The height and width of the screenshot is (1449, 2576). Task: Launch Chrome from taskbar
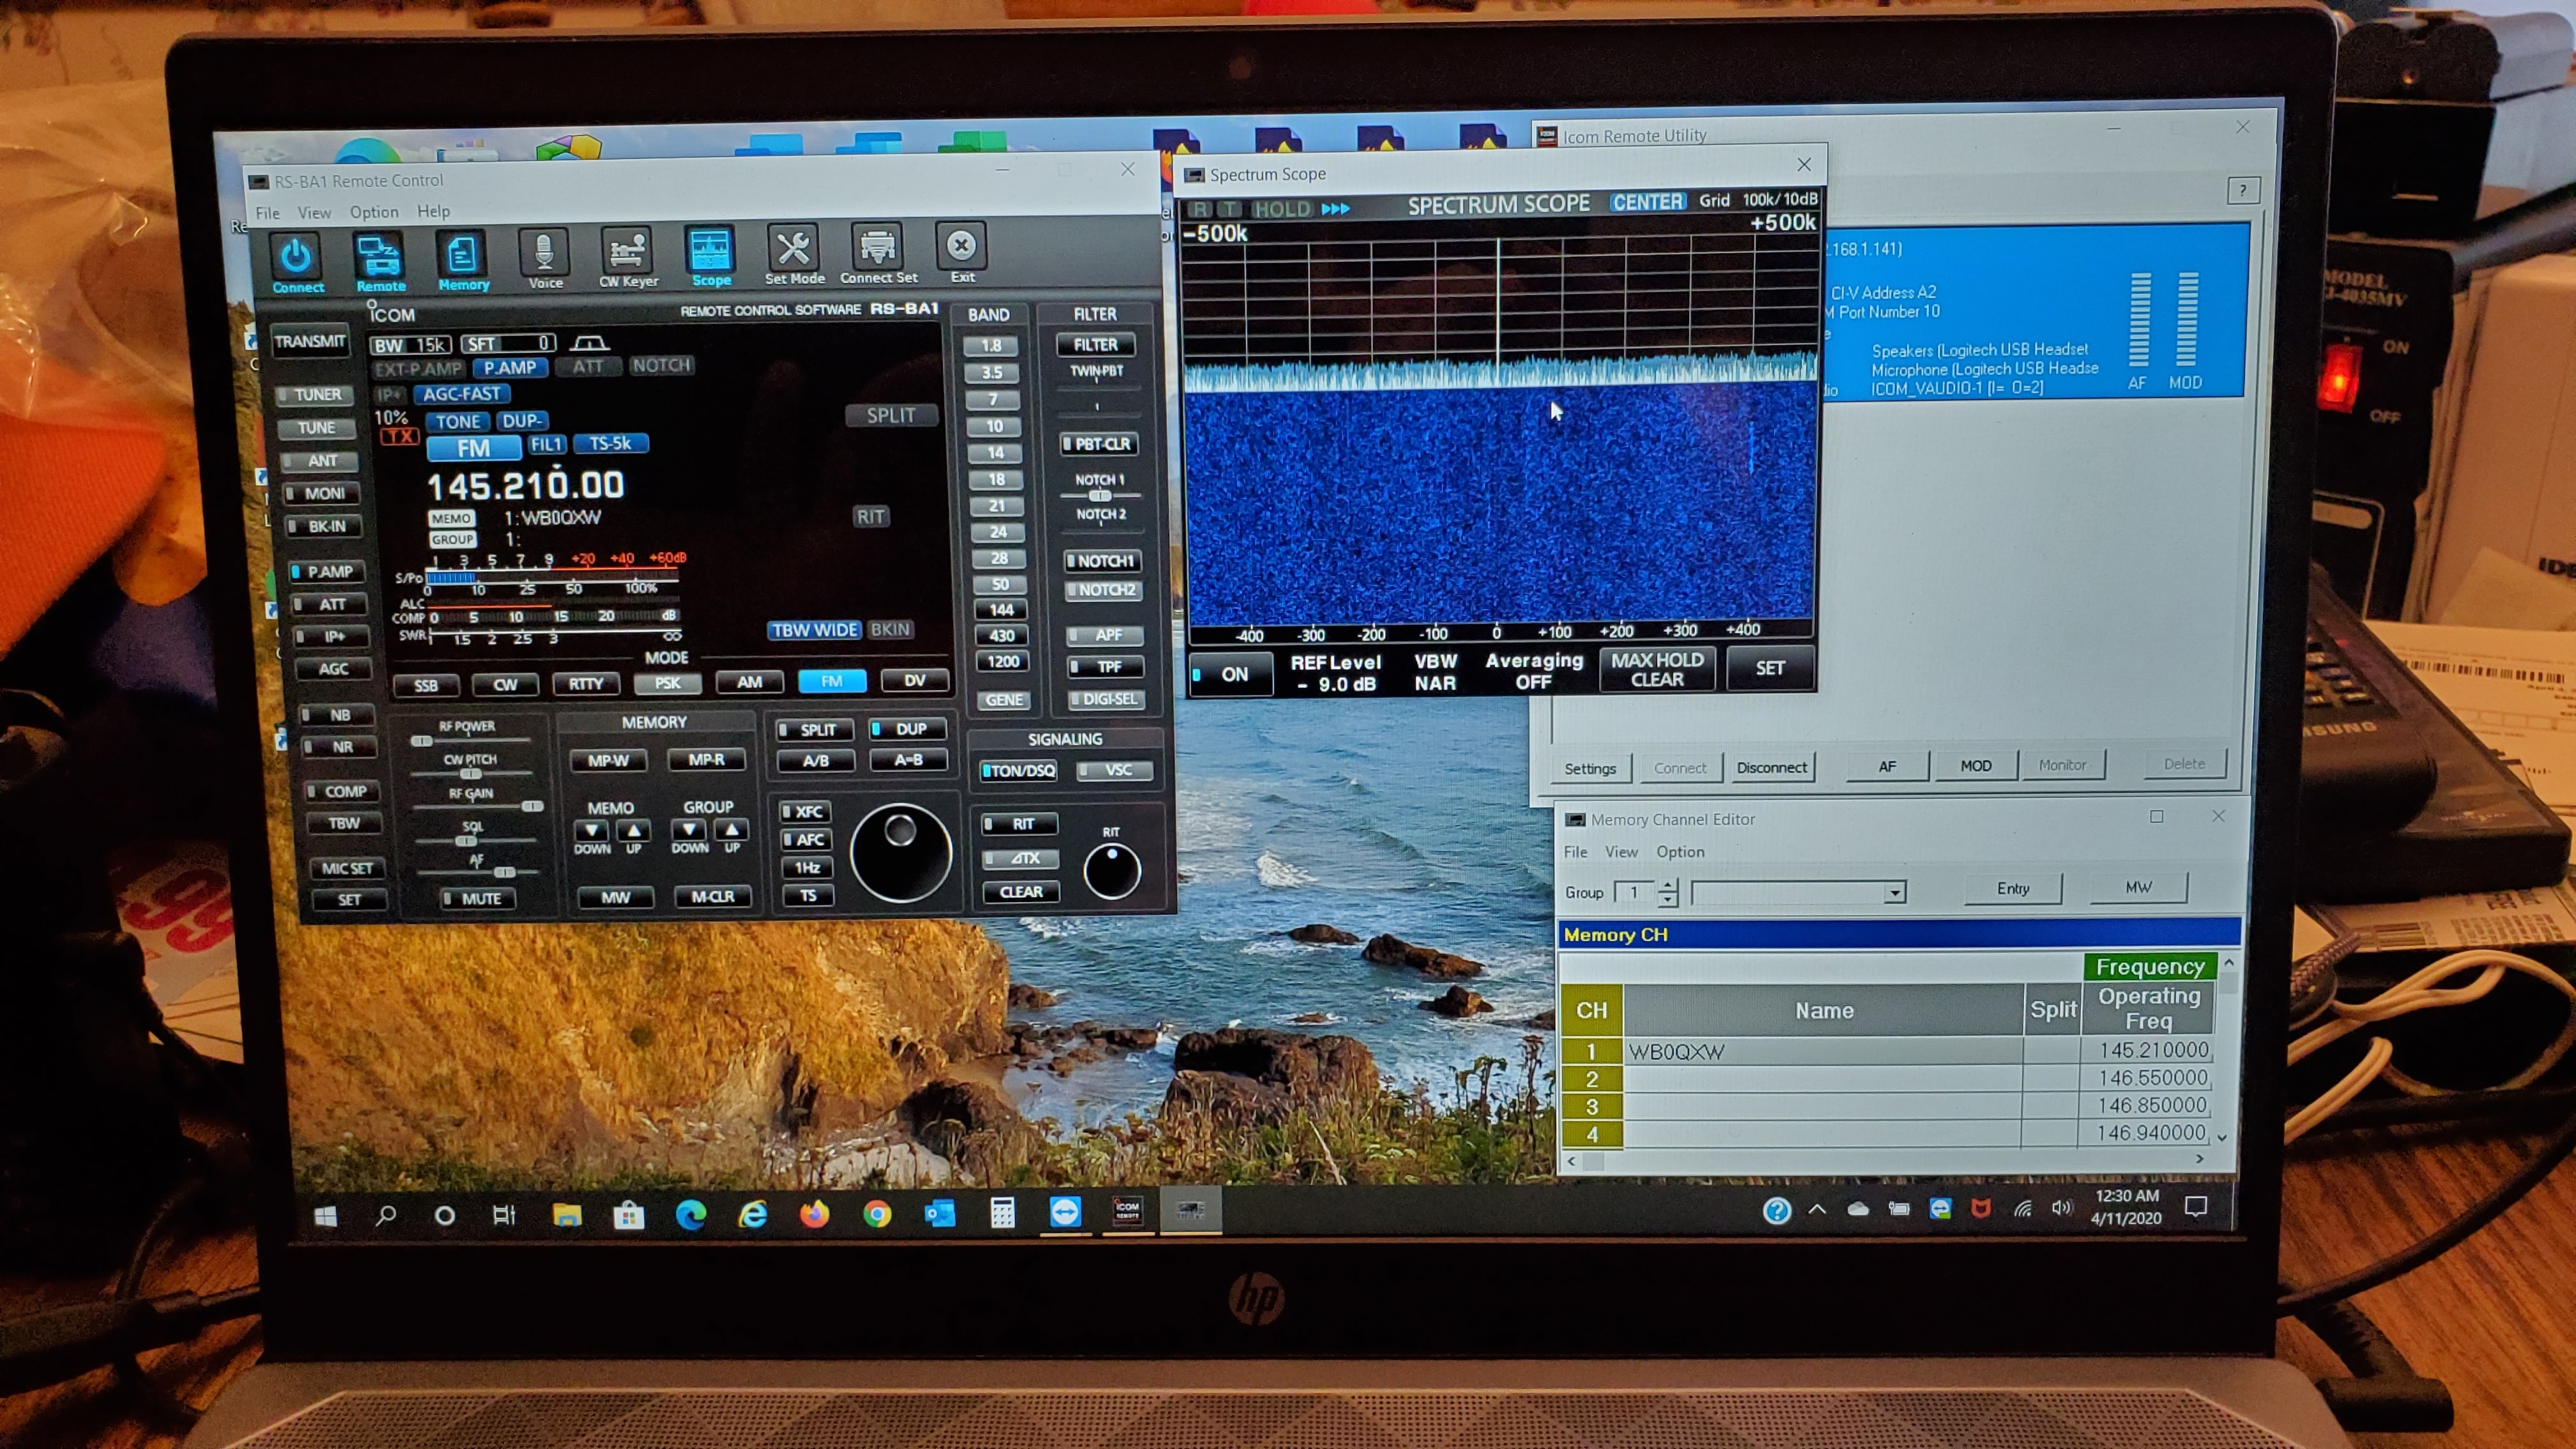(877, 1214)
